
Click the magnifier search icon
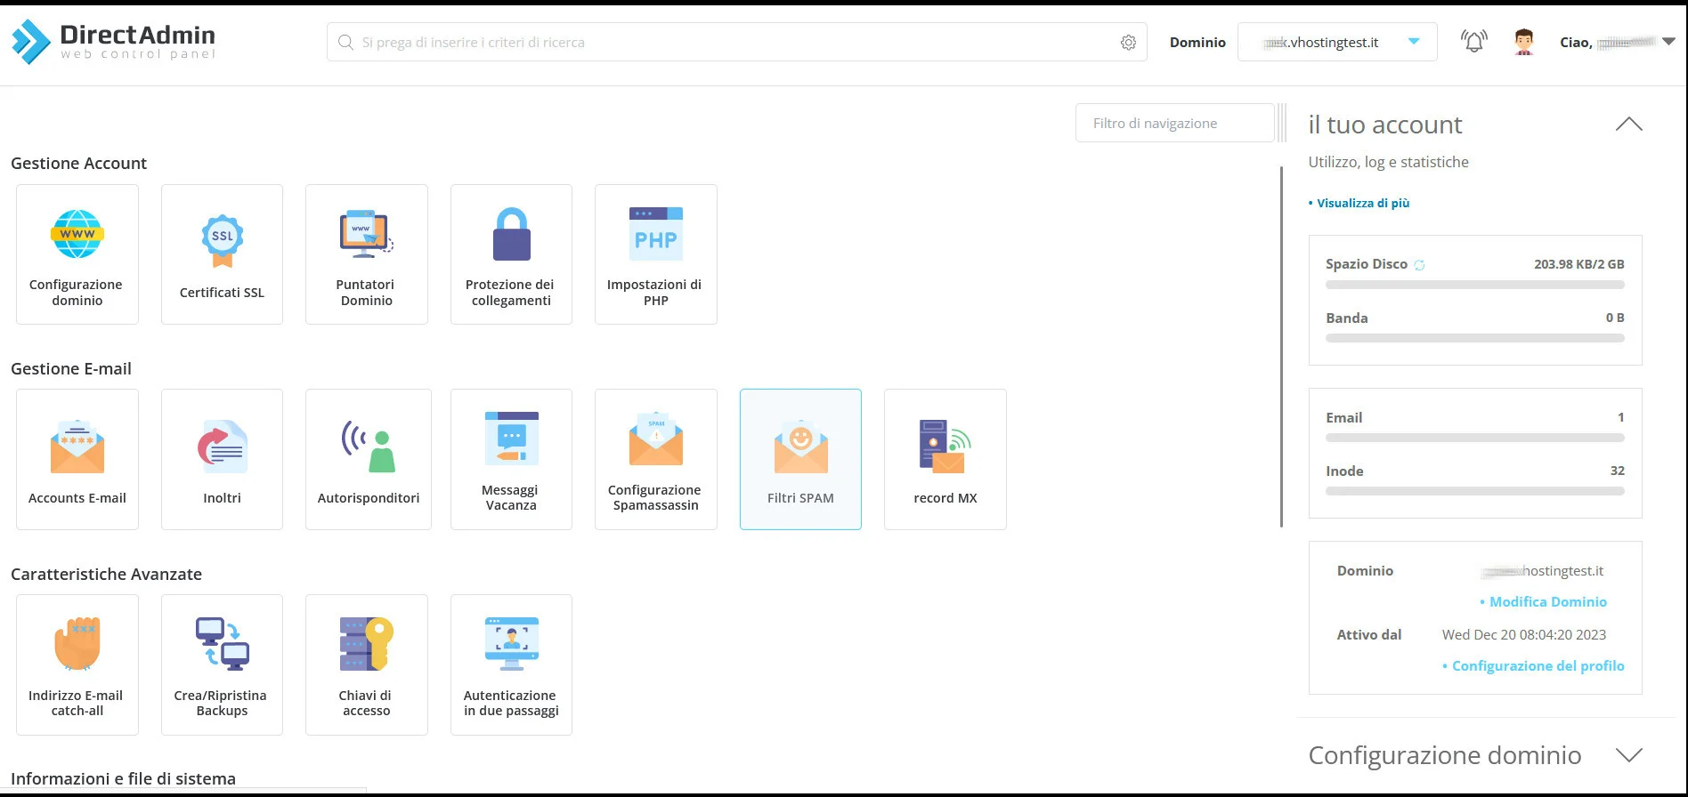coord(345,42)
